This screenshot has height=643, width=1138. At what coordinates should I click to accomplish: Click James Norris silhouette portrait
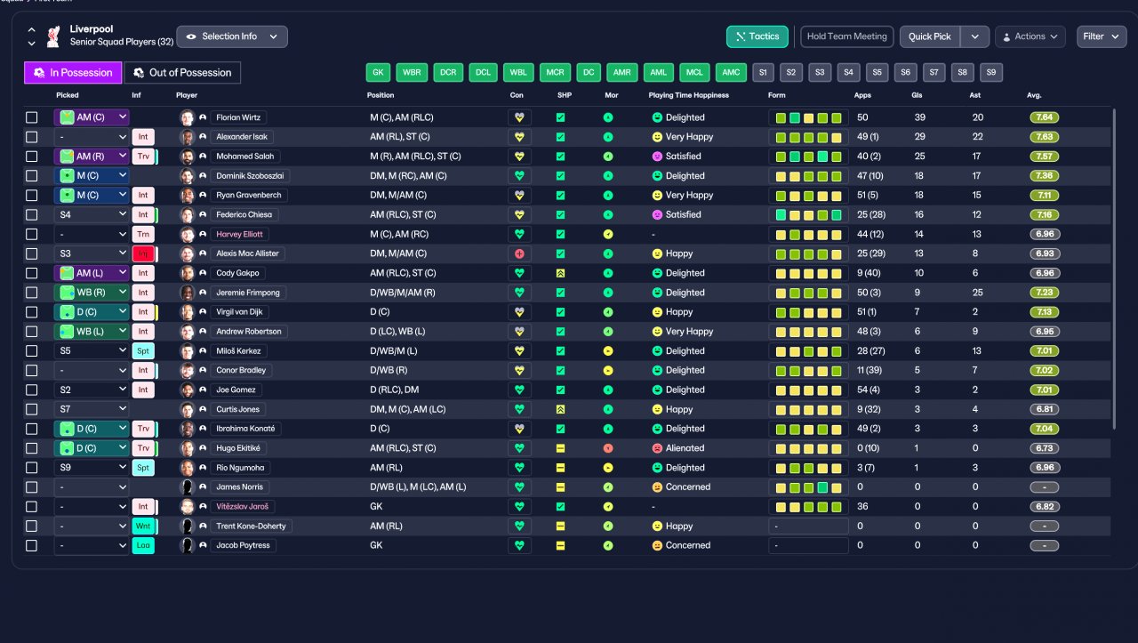[187, 487]
